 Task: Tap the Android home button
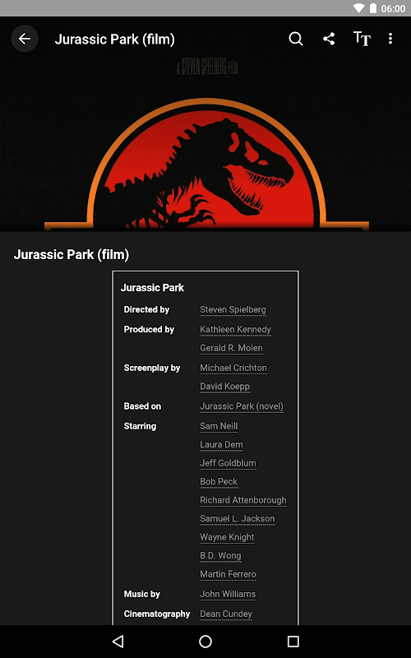205,642
